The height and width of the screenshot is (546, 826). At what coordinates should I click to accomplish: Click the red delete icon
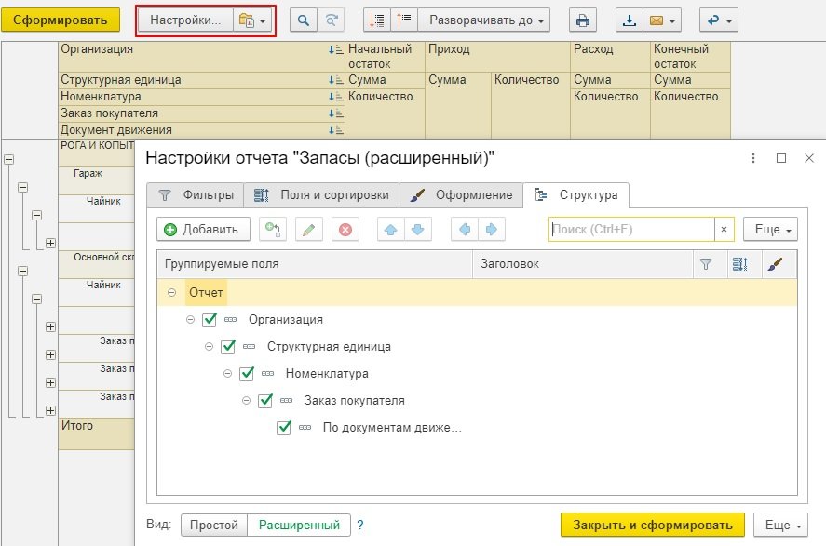pyautogui.click(x=345, y=230)
